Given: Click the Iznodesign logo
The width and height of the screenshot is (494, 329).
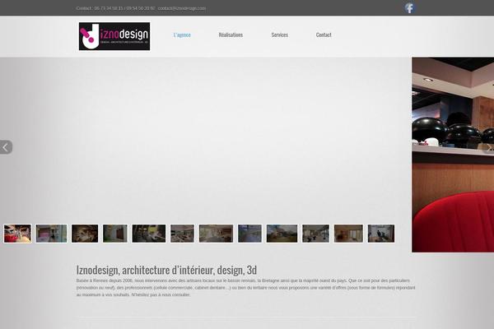Looking at the screenshot, I should coord(114,36).
